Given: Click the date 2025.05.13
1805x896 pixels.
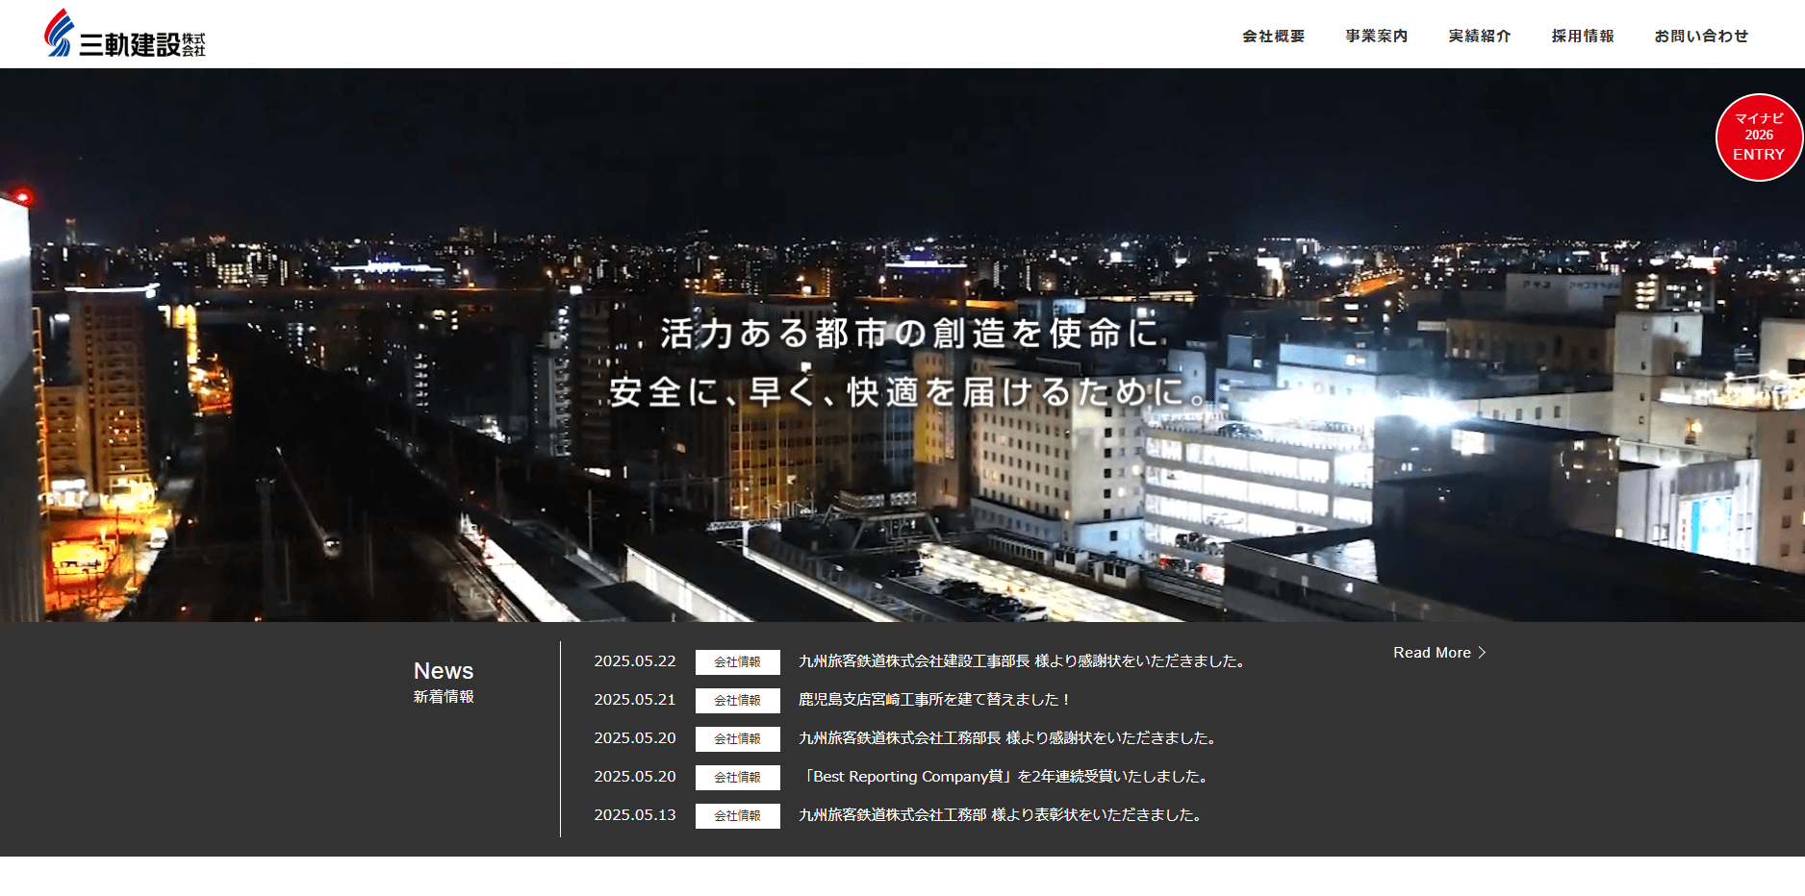Looking at the screenshot, I should click(635, 815).
